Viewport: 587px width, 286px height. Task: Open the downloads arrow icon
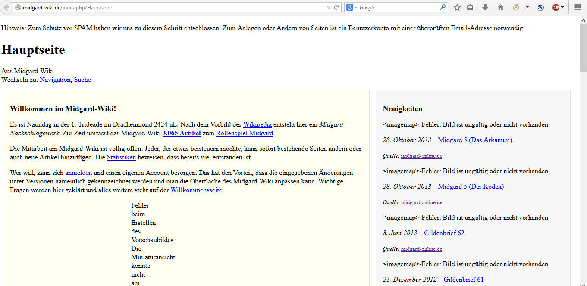pos(485,7)
